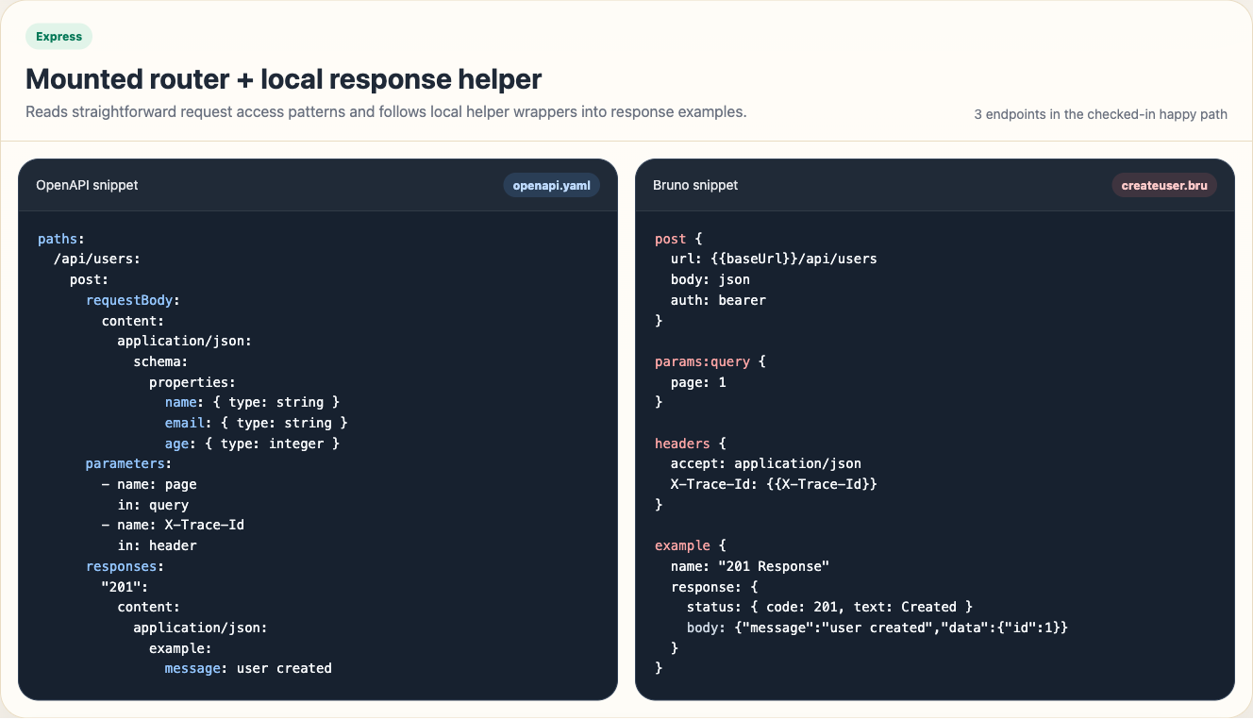
Task: Select the 'Bruno snippet' panel title
Action: [x=695, y=185]
